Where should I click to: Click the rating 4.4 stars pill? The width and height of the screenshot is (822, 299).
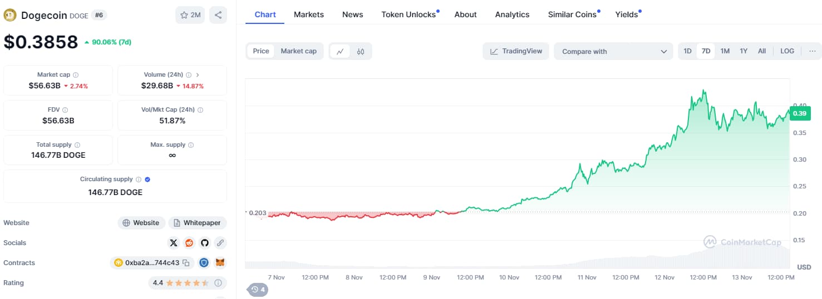(188, 283)
